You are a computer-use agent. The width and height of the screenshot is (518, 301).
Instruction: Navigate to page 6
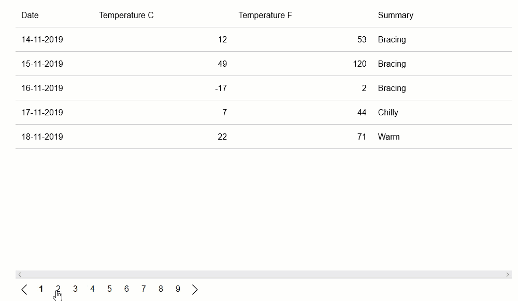click(x=126, y=289)
